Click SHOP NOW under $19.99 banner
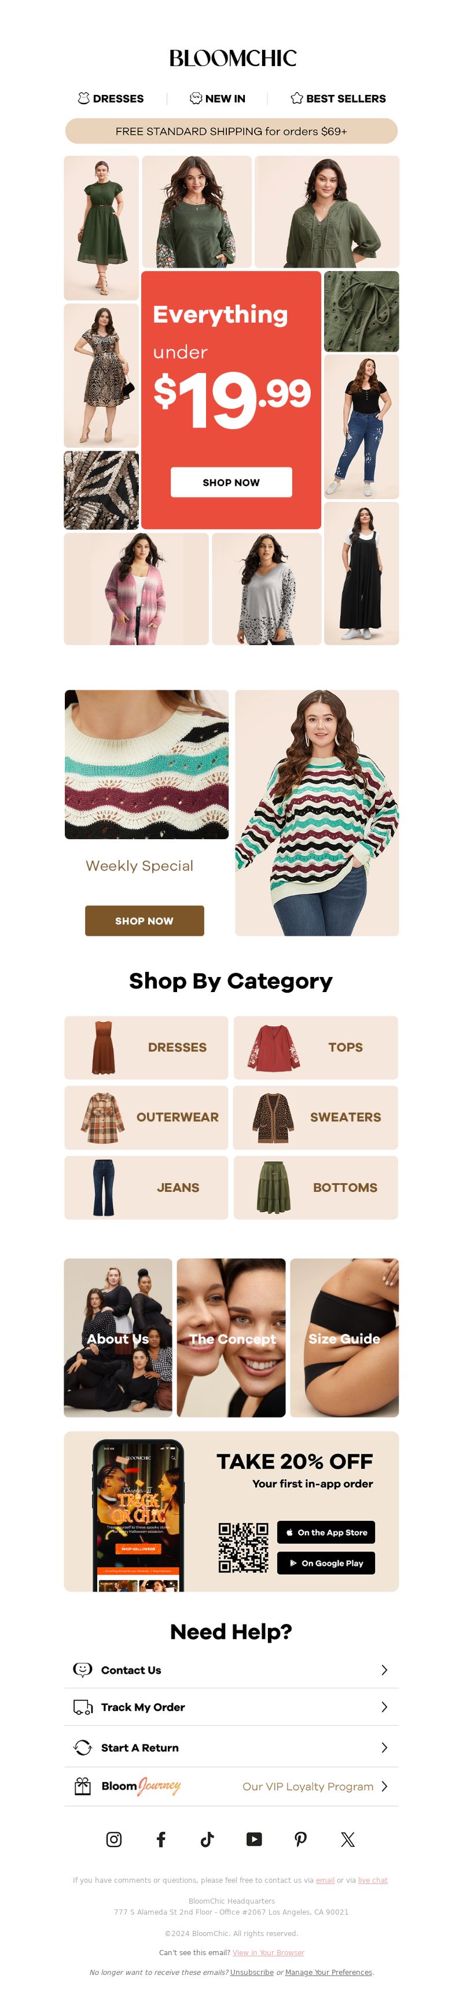 tap(231, 482)
